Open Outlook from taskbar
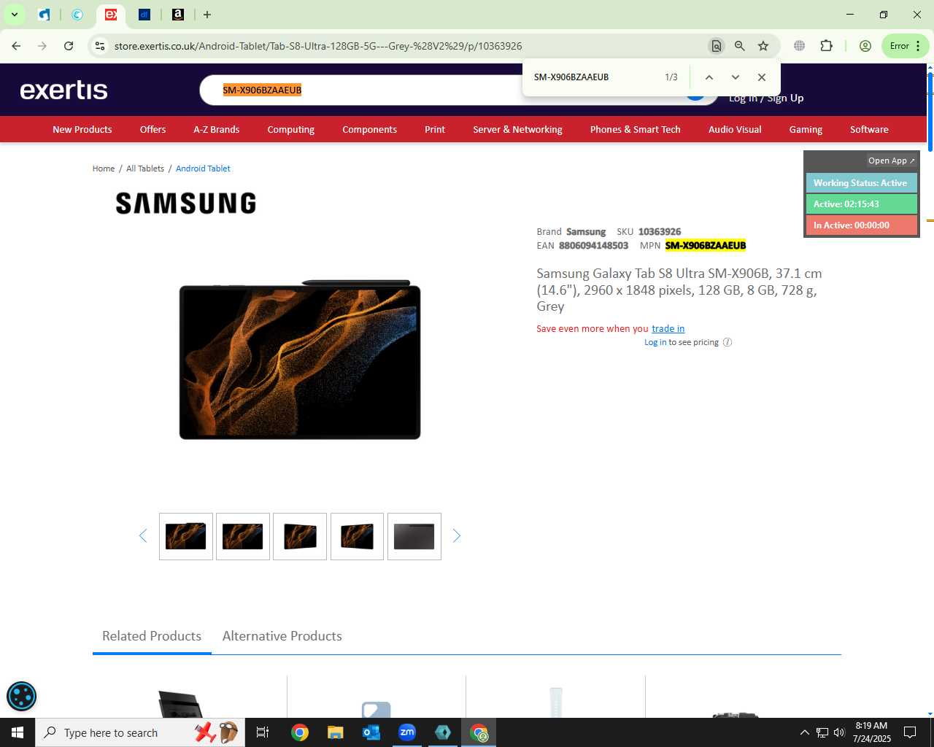Image resolution: width=934 pixels, height=747 pixels. [371, 732]
